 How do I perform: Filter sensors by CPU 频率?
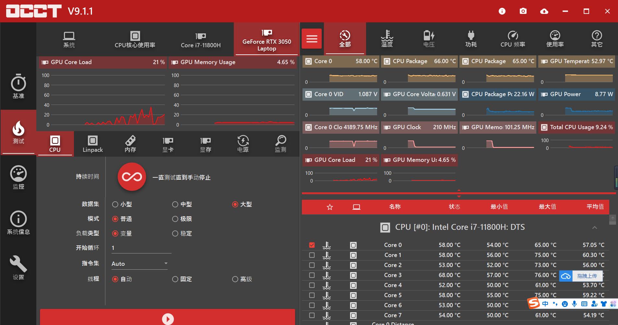pyautogui.click(x=513, y=39)
